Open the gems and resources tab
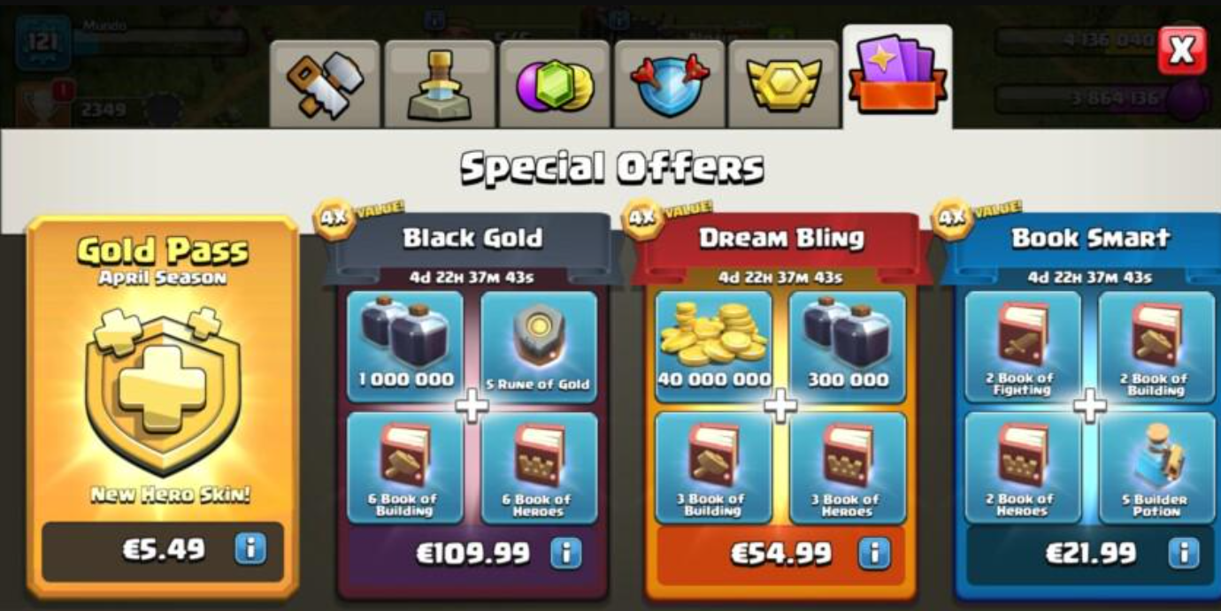 555,85
